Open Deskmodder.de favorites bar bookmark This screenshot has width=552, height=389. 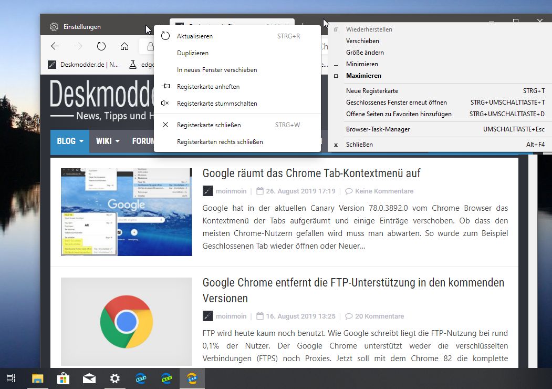coord(83,65)
